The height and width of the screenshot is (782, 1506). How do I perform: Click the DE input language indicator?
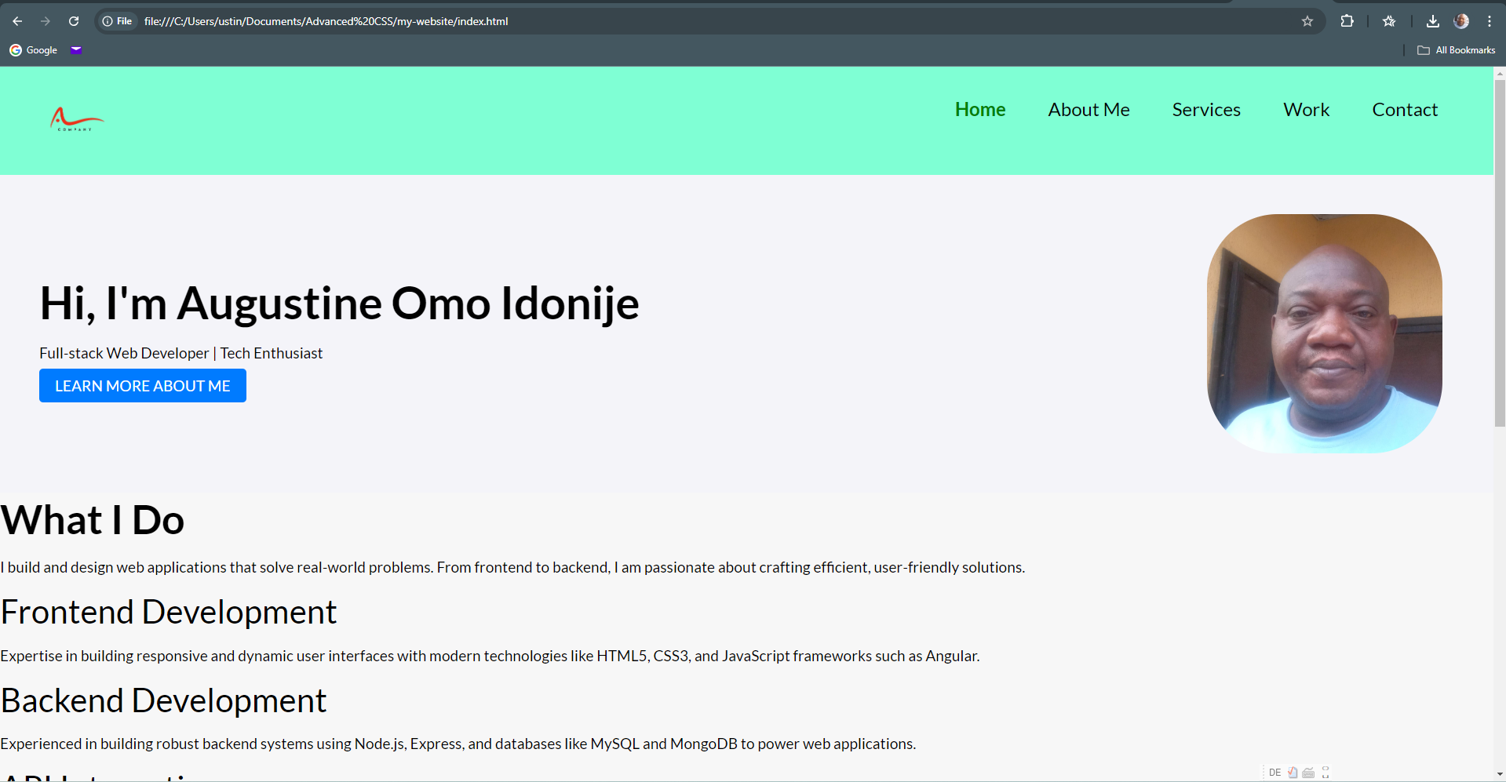tap(1275, 773)
